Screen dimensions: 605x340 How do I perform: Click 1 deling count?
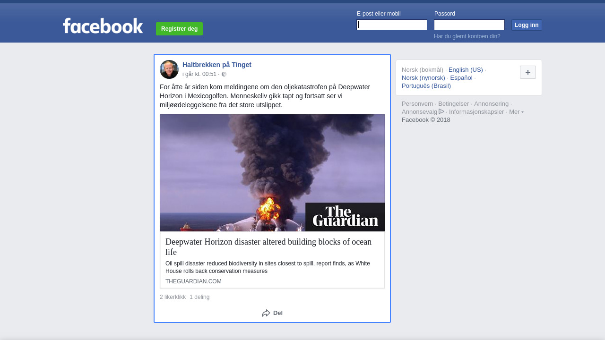click(199, 297)
